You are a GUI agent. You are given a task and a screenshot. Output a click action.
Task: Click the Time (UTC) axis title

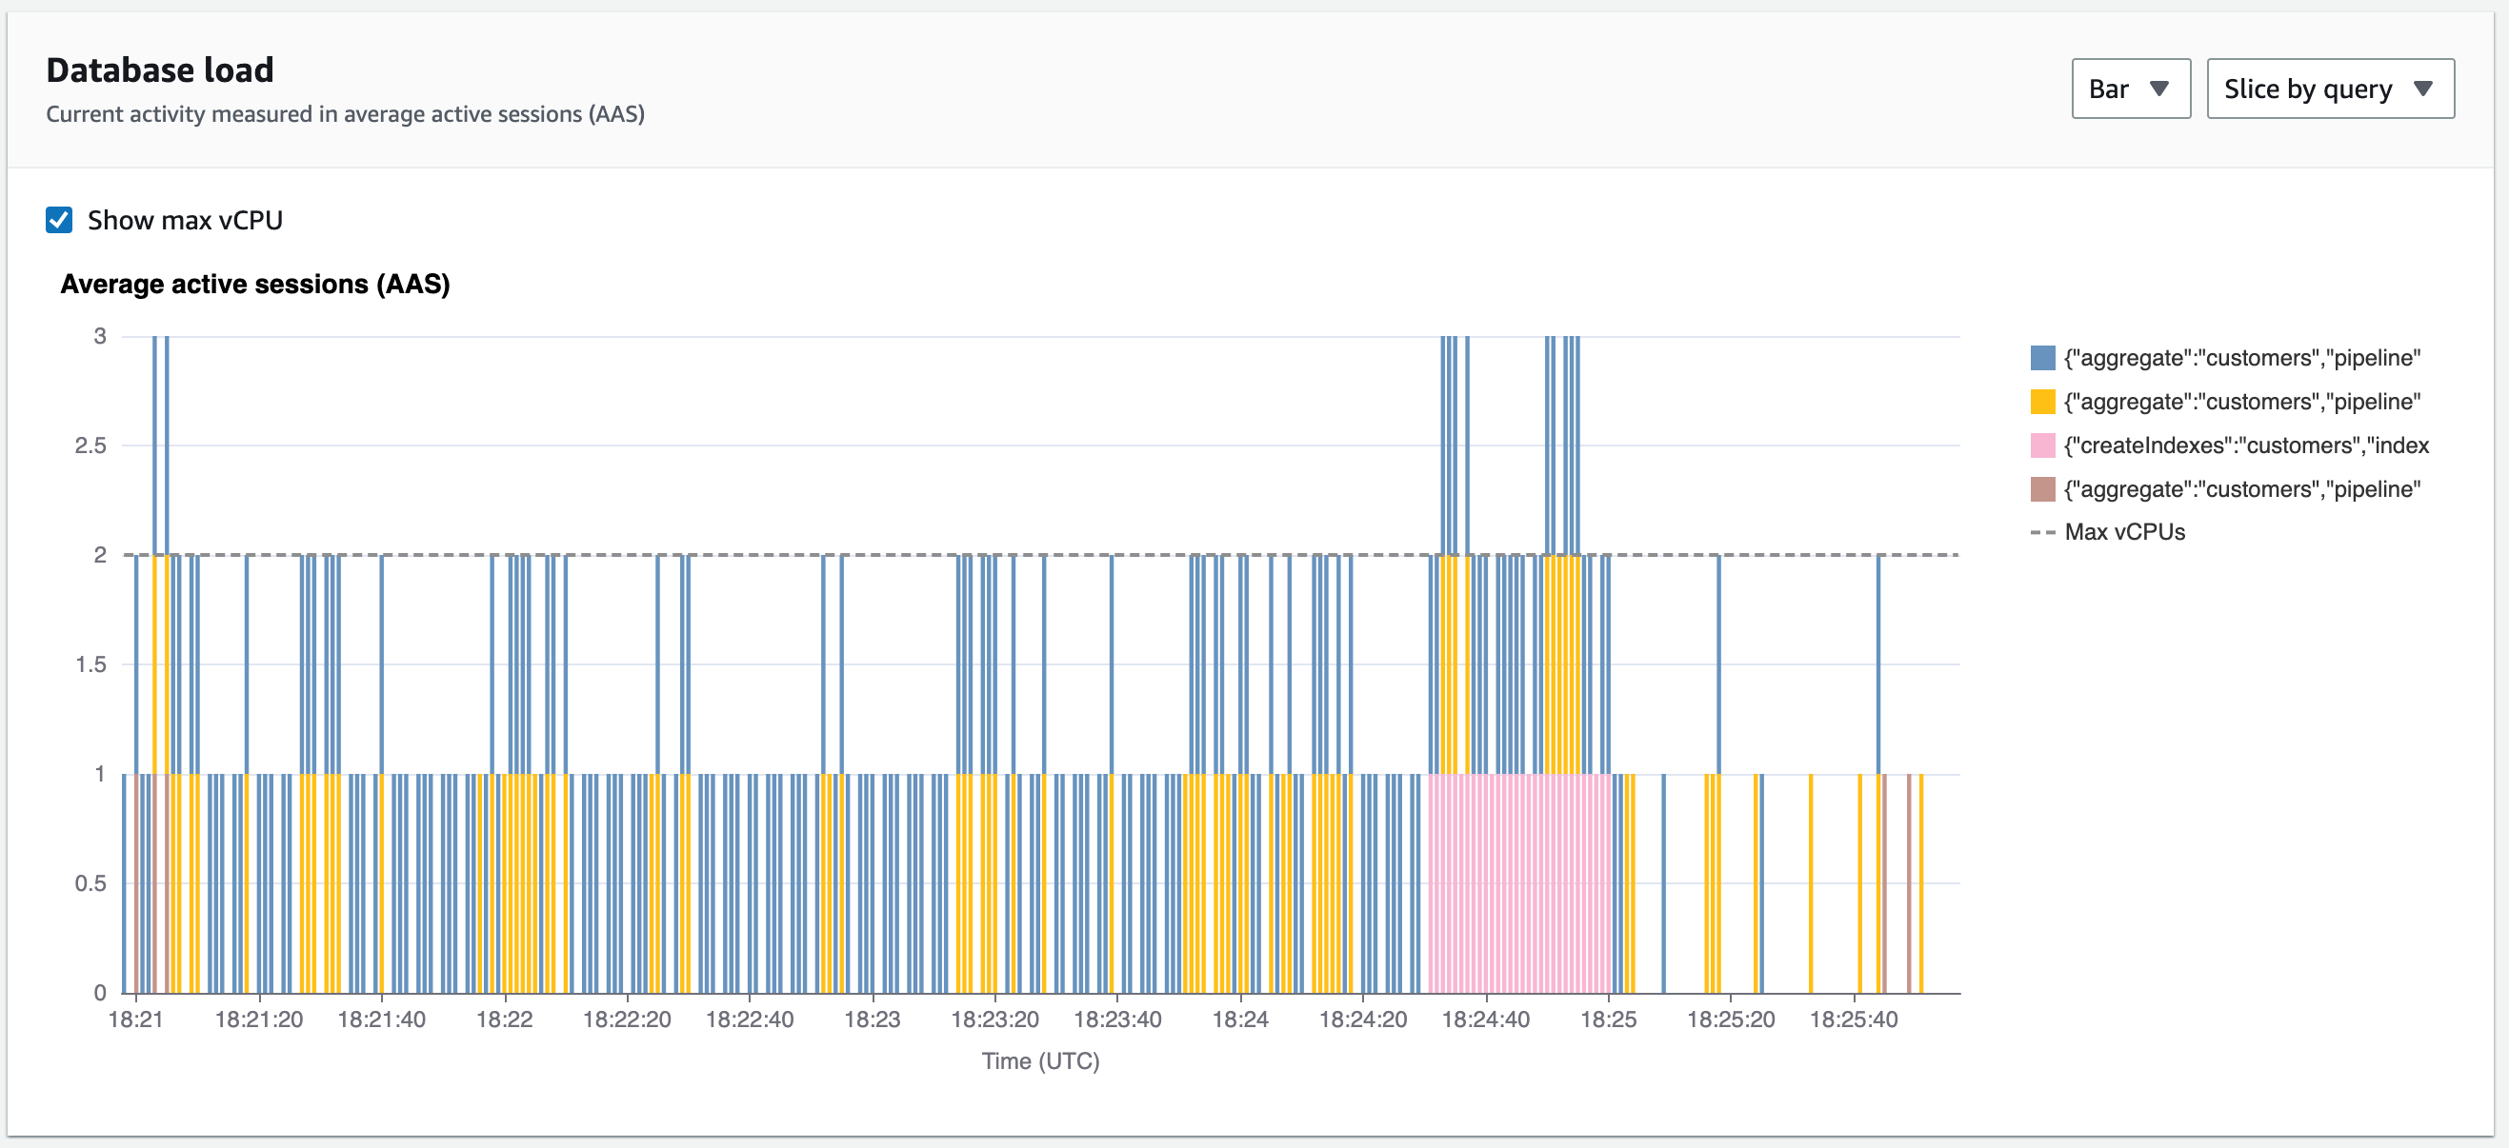(1040, 1061)
